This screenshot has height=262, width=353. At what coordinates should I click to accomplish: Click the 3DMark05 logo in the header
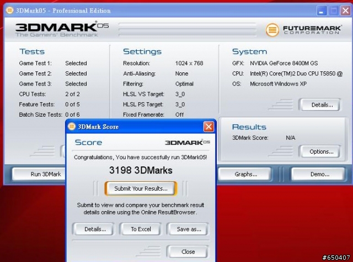[x=62, y=29]
